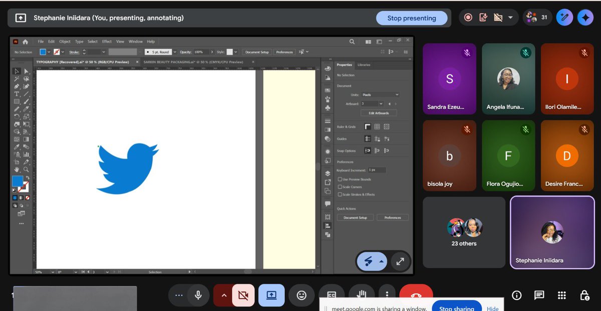The width and height of the screenshot is (601, 311).
Task: Open the Effect menu
Action: point(107,42)
